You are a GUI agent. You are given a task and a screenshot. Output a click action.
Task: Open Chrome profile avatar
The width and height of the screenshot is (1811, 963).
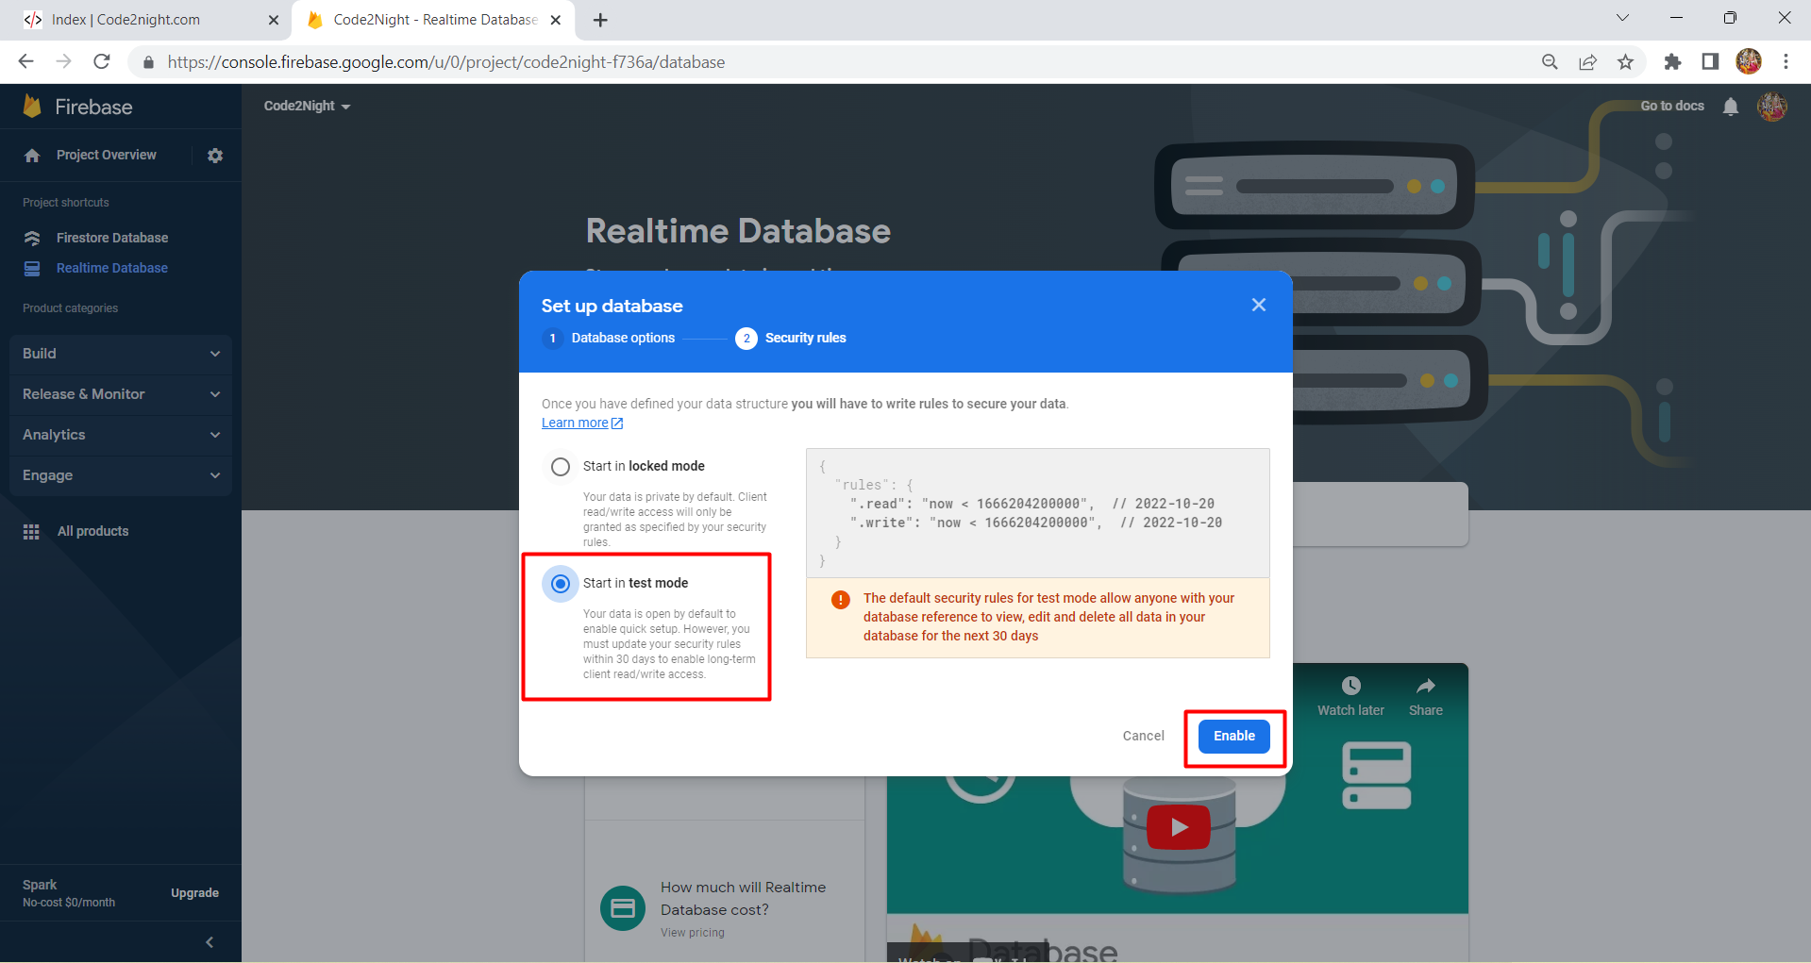[x=1749, y=61]
